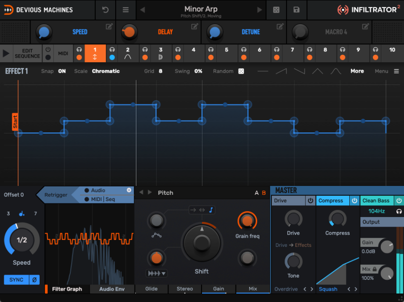404x302 pixels.
Task: Toggle Snap ON setting
Action: coord(62,71)
